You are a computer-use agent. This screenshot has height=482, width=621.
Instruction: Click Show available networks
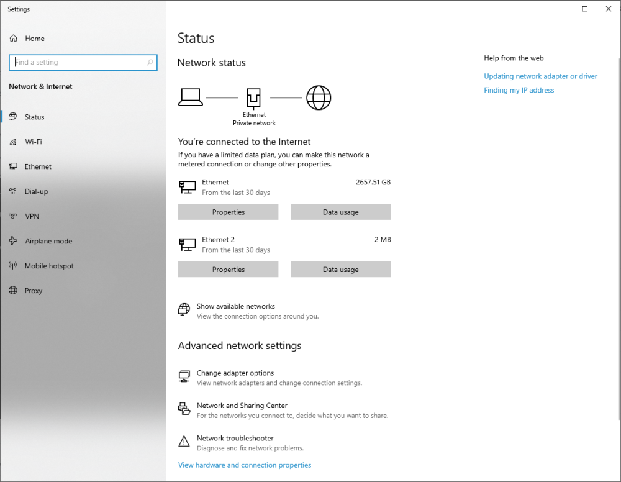pyautogui.click(x=236, y=306)
